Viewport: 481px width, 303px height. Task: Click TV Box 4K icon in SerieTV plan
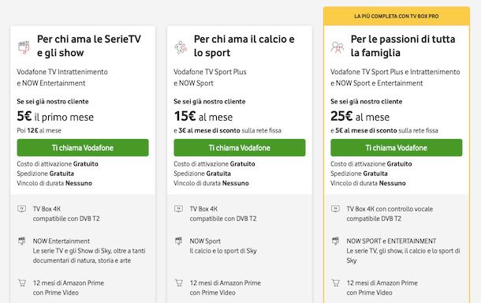[22, 209]
